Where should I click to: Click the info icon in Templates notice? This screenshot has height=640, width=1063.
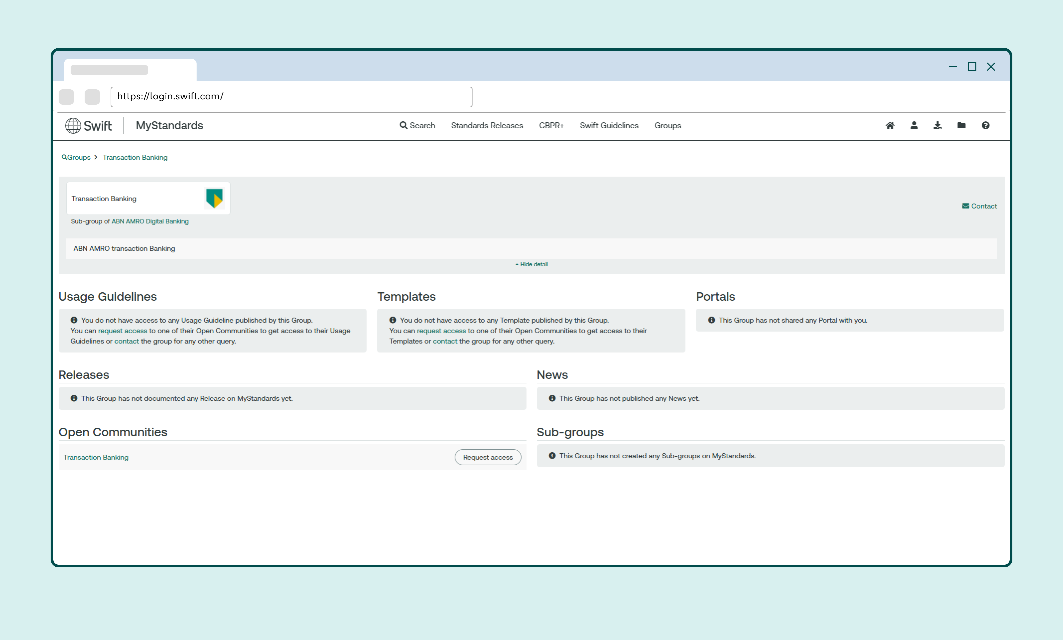point(393,320)
